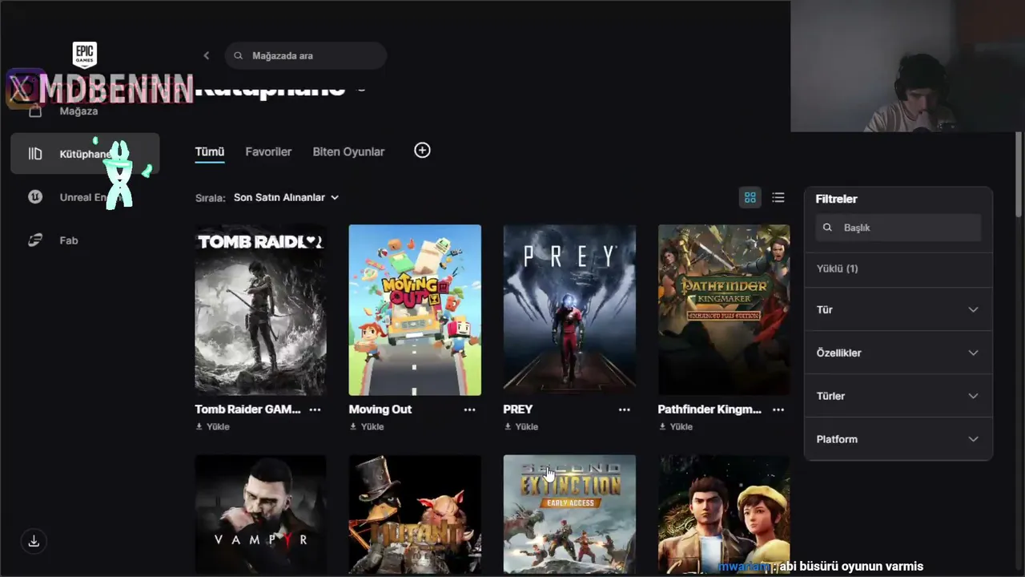1025x577 pixels.
Task: Open the Vampyr cover thumbnail
Action: click(260, 514)
